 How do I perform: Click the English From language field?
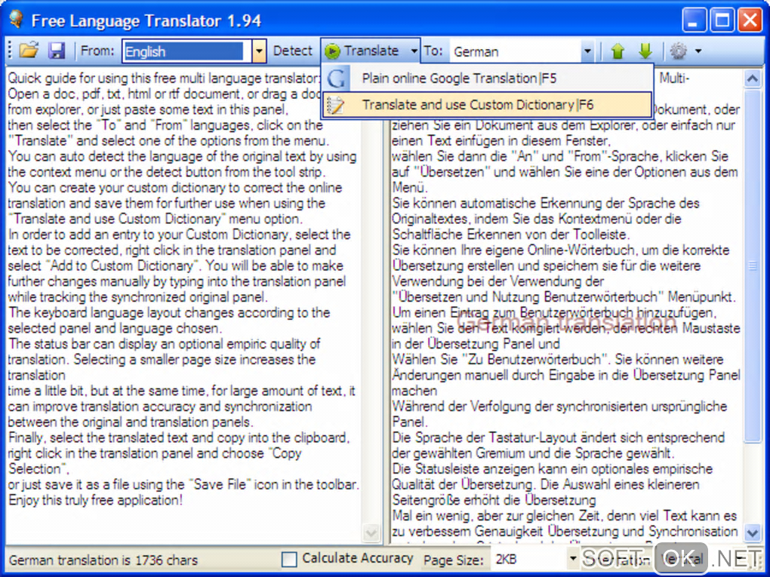coord(186,51)
